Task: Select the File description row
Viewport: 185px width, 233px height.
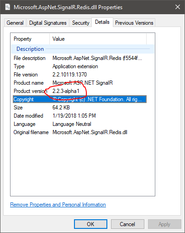Action: click(x=79, y=58)
